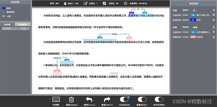Click the gray highlight box above 博格丹
Image resolution: width=217 pixels, height=107 pixels.
point(114,73)
